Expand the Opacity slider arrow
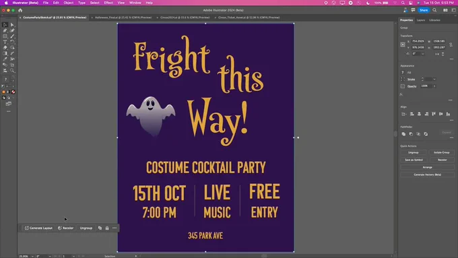 tap(434, 86)
